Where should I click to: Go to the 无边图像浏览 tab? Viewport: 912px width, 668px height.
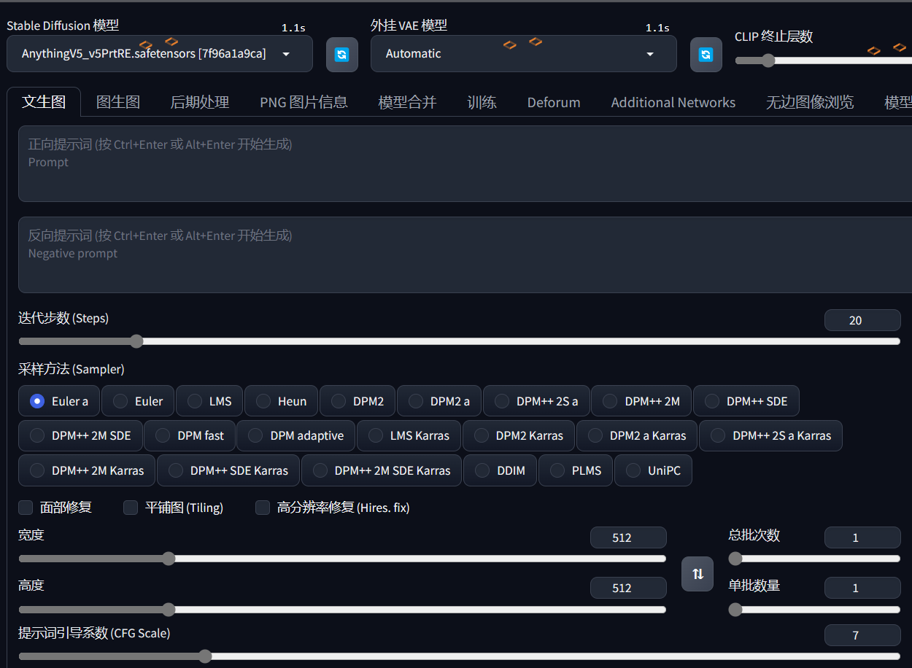tap(810, 102)
